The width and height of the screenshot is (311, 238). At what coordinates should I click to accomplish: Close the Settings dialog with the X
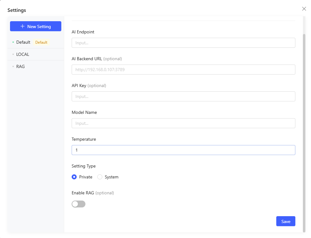[304, 9]
